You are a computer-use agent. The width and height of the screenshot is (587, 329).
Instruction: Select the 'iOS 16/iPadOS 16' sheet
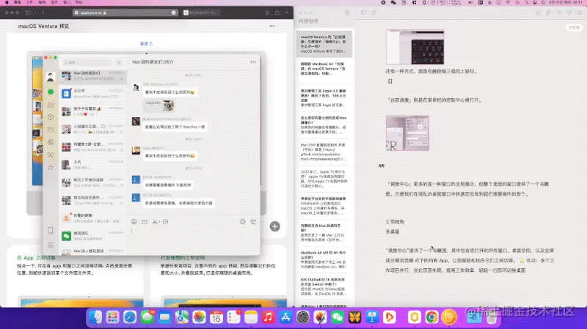click(324, 287)
